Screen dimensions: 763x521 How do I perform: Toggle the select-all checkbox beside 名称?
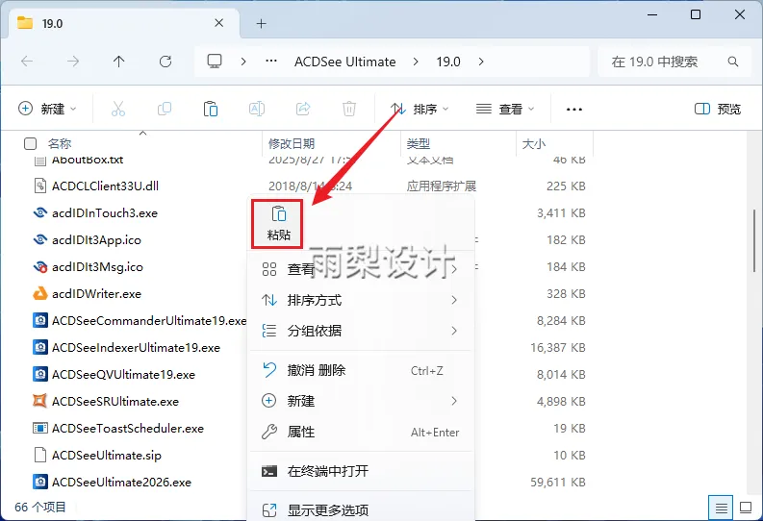(30, 143)
